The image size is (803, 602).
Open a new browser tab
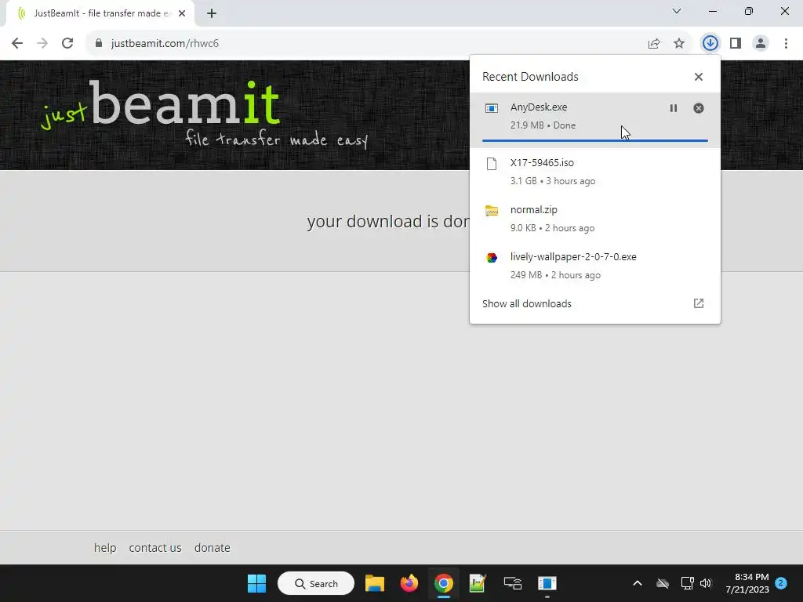coord(212,13)
